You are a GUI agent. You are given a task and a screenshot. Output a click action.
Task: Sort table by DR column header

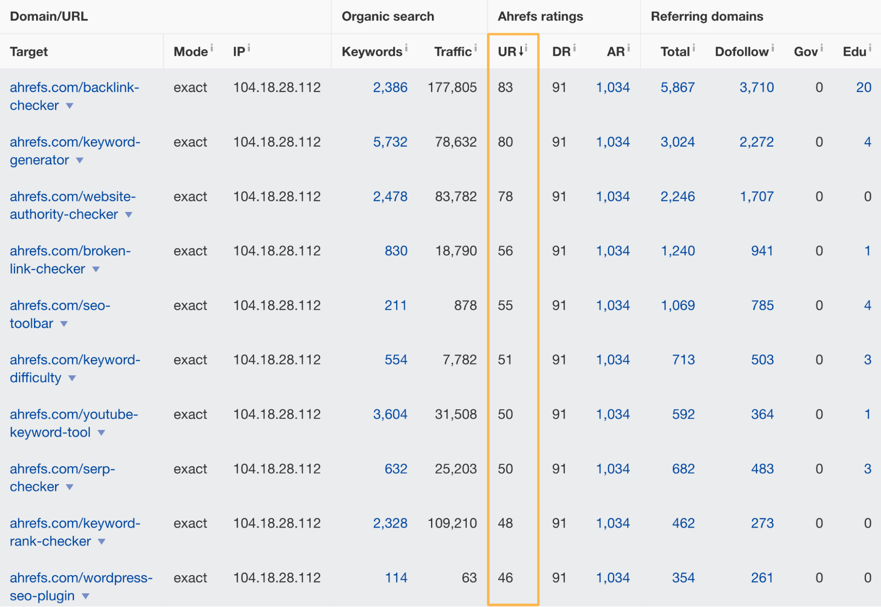click(x=561, y=52)
